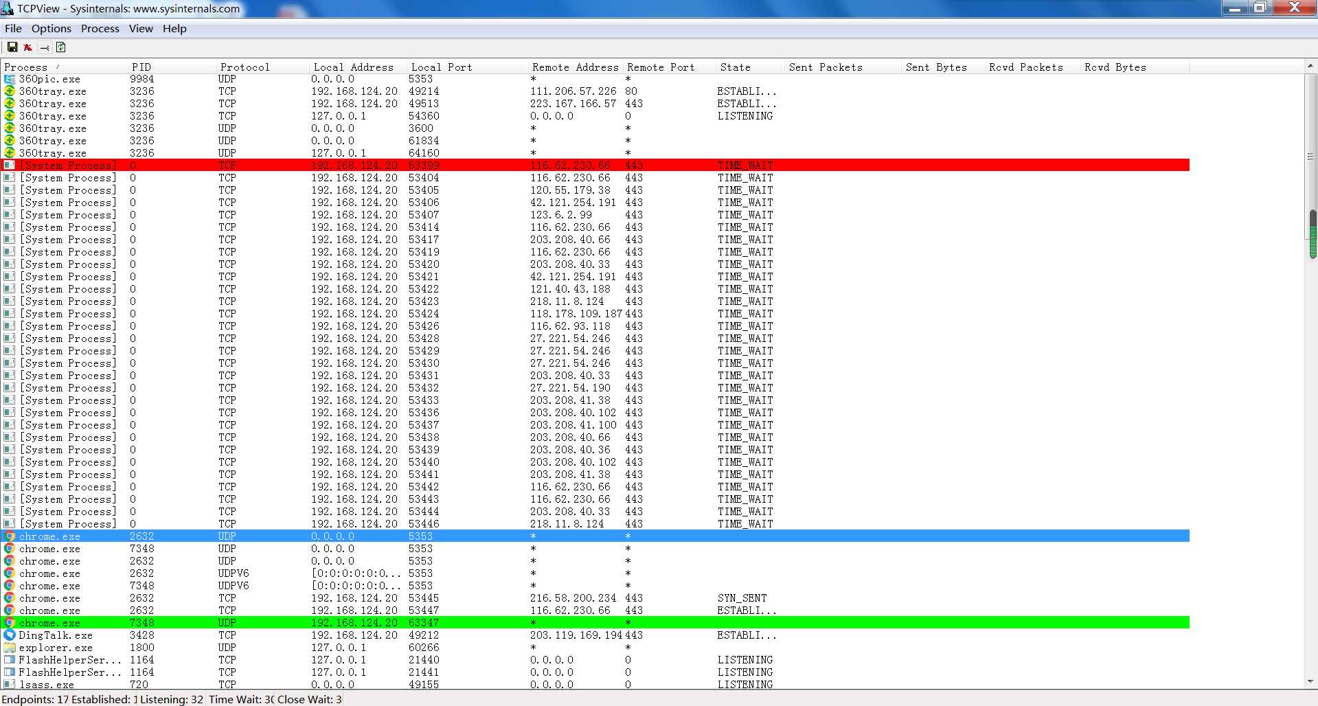Click the Refresh toolbar icon
The image size is (1318, 706).
point(61,47)
